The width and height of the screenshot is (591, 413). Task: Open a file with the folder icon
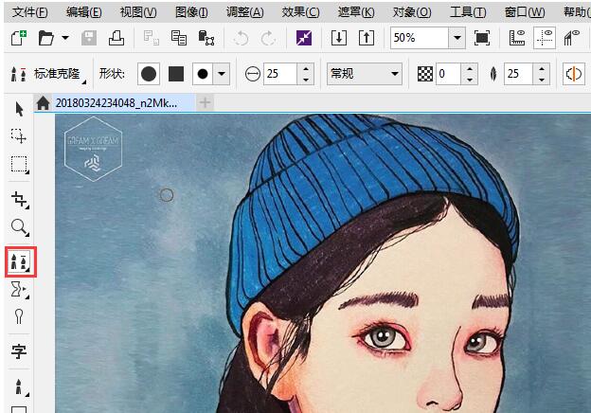(x=46, y=38)
